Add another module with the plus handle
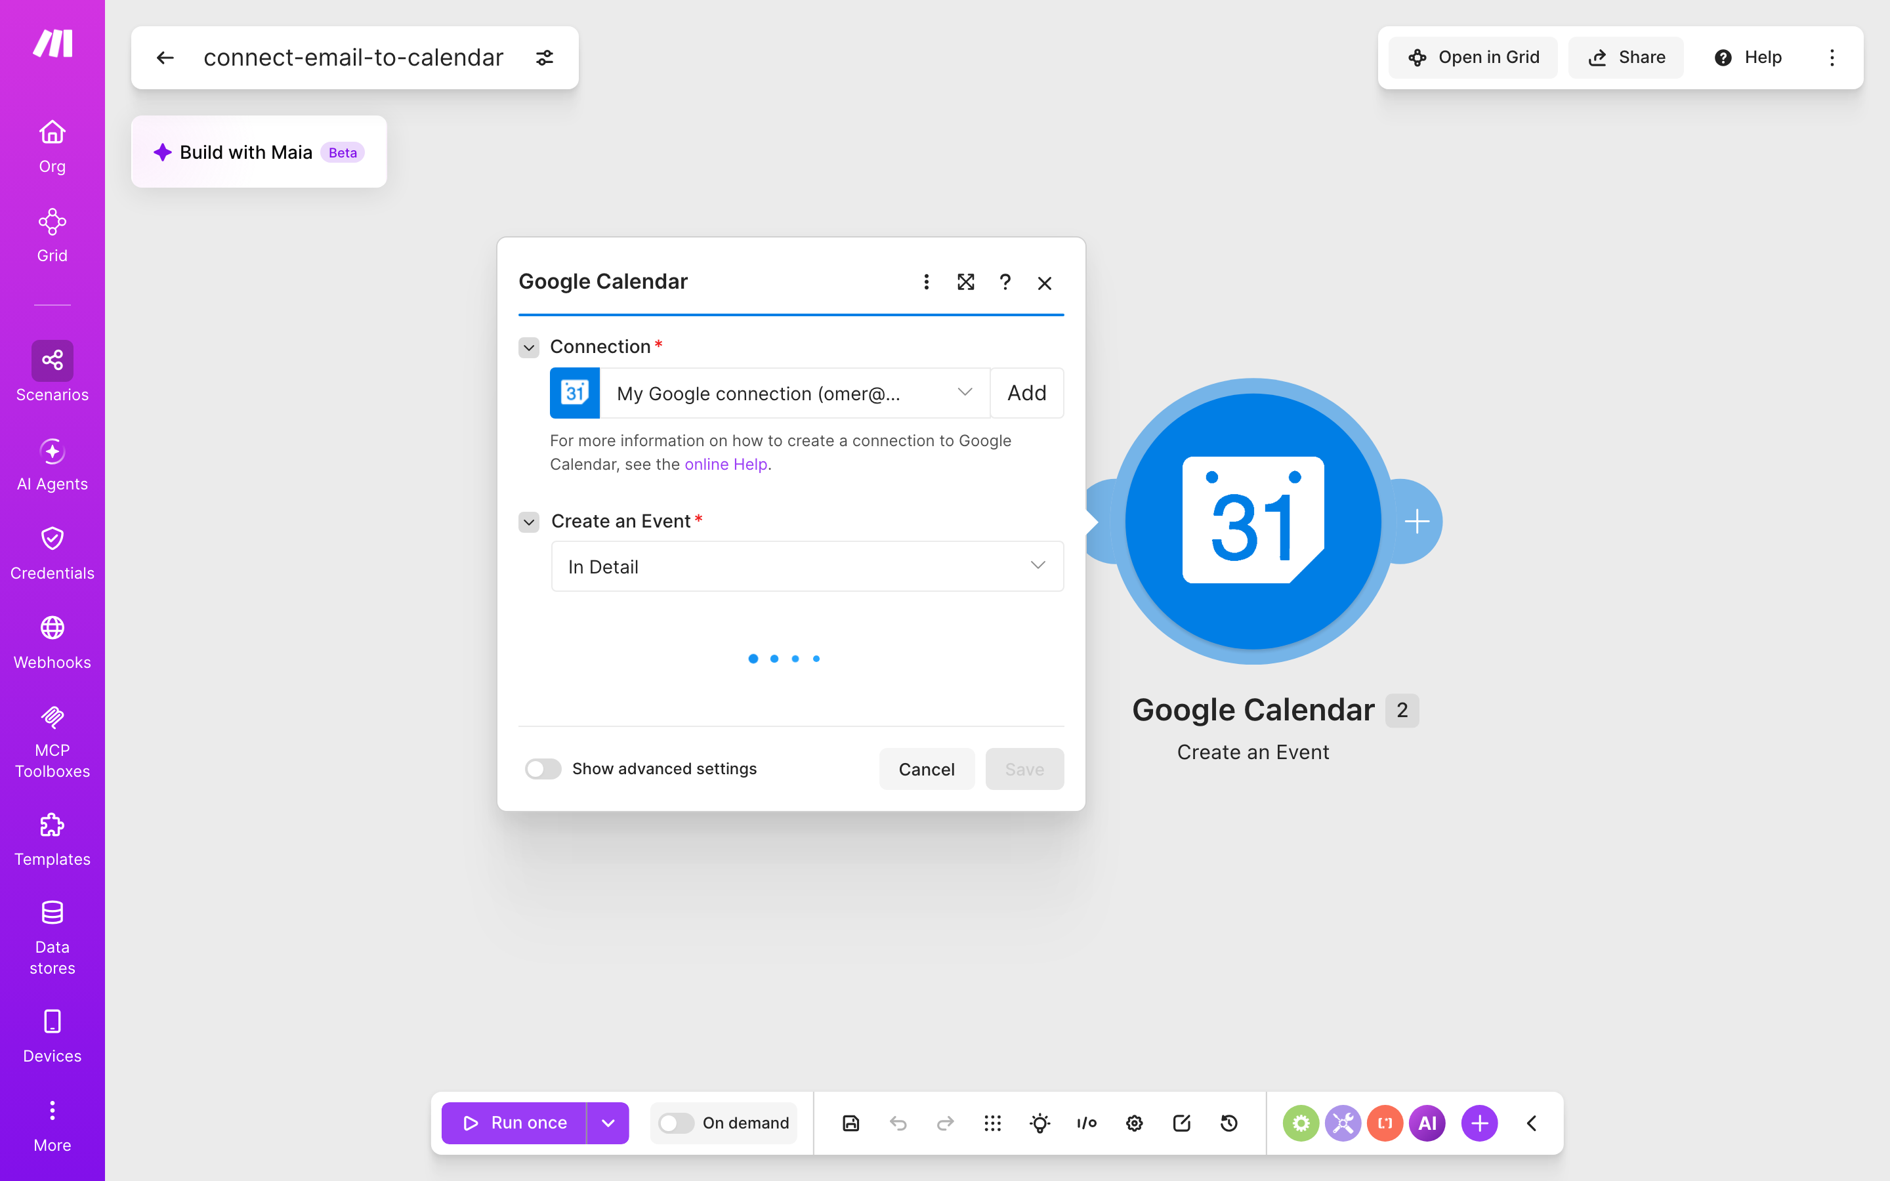The width and height of the screenshot is (1890, 1181). [1417, 521]
